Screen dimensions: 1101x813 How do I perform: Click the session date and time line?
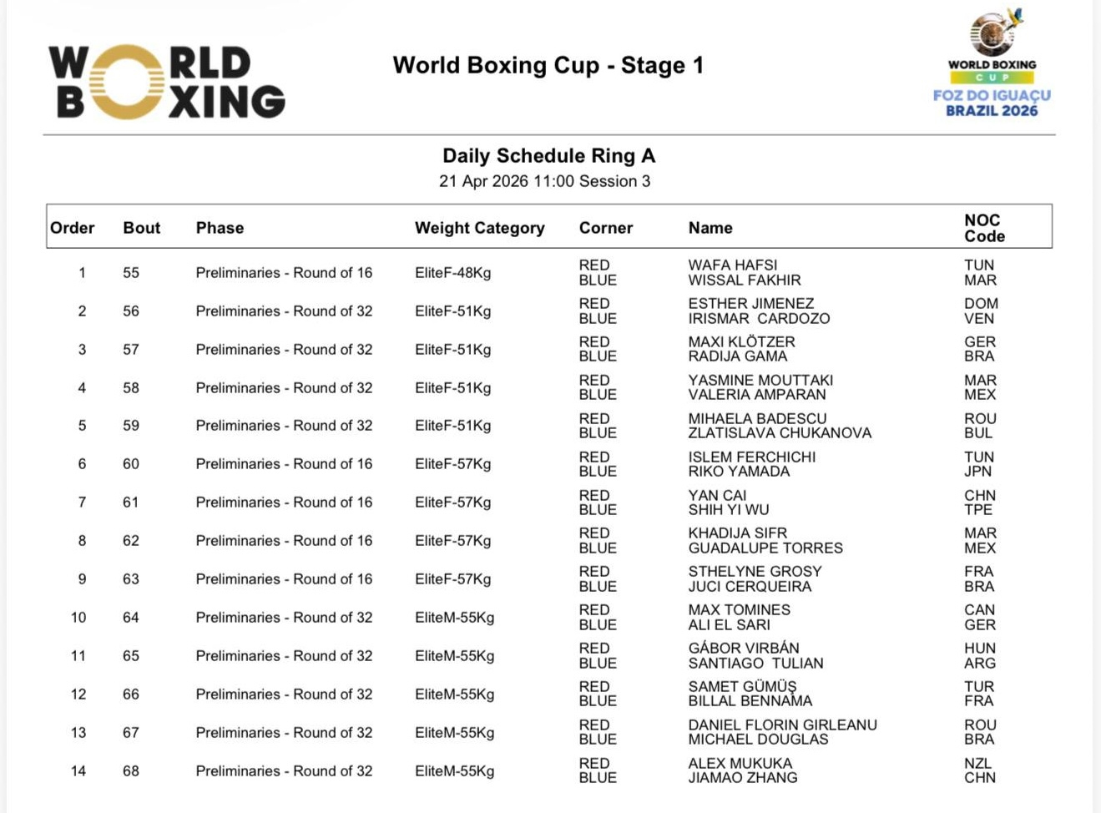pyautogui.click(x=544, y=181)
